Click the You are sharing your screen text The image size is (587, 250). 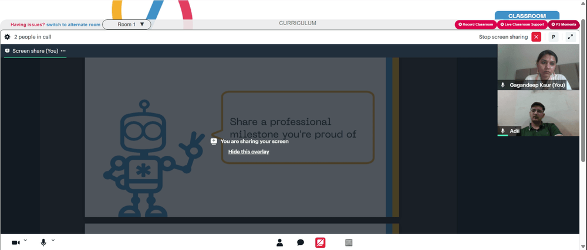[255, 142]
